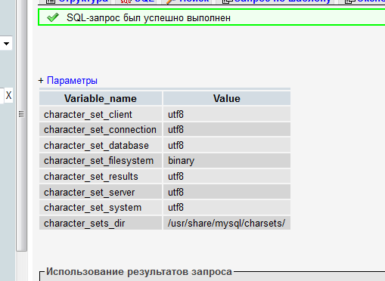
Task: Sort by the Variable_name column header
Action: 101,98
